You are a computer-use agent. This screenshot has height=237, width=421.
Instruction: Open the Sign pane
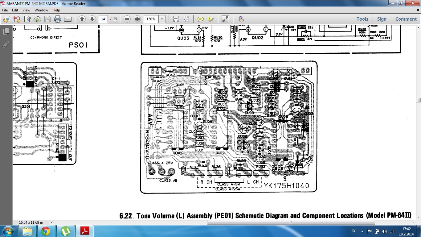coord(382,19)
